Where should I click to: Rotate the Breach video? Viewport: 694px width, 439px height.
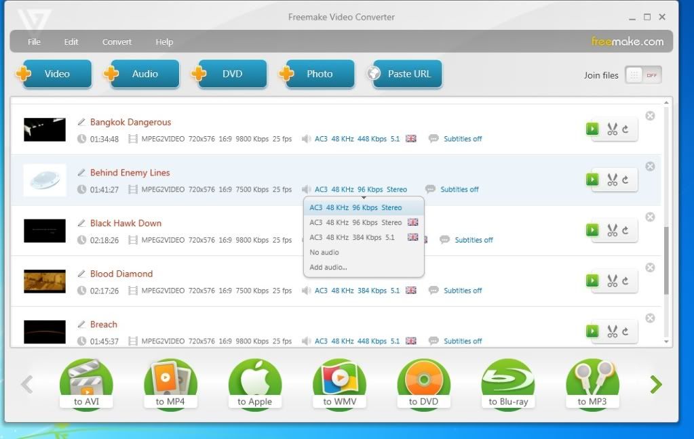tap(625, 331)
